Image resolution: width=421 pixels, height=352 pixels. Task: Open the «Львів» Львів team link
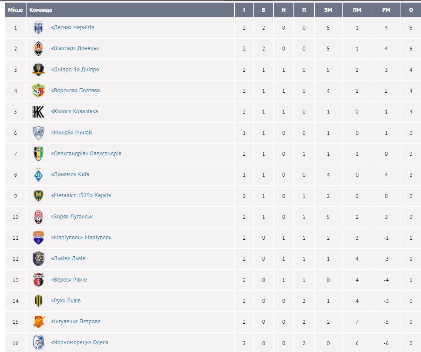coord(68,258)
